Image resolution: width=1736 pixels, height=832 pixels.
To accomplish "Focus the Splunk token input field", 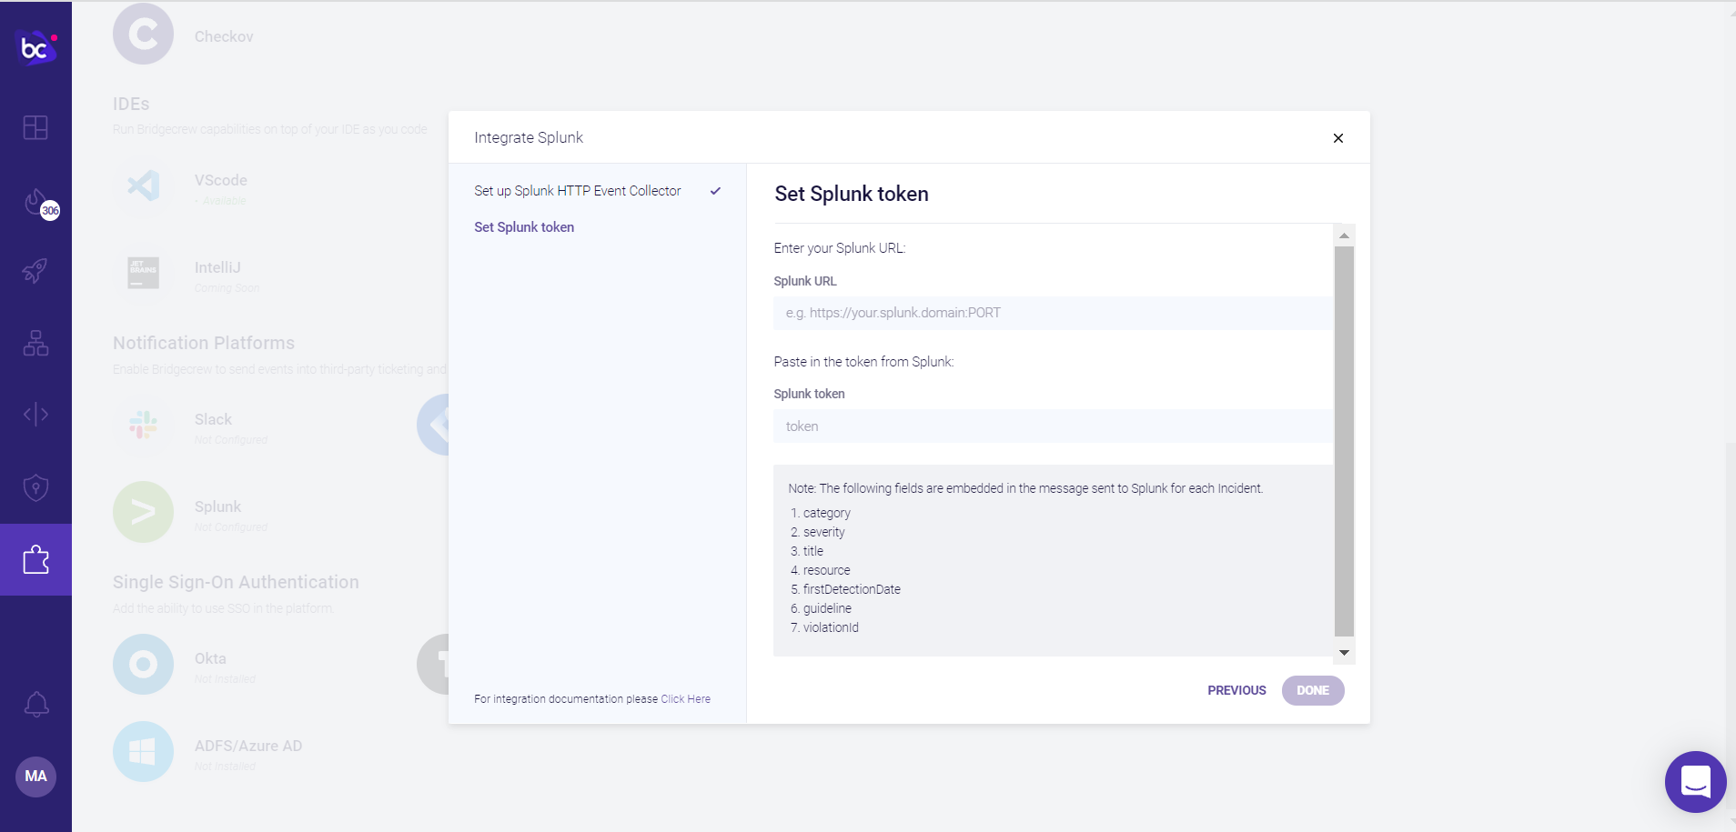I will (1052, 426).
